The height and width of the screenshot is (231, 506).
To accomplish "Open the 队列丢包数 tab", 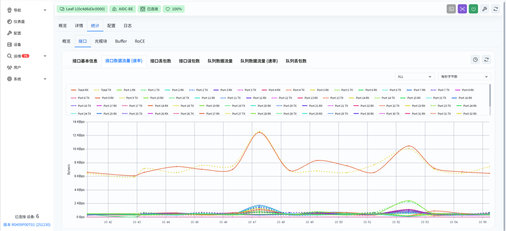I will [296, 61].
